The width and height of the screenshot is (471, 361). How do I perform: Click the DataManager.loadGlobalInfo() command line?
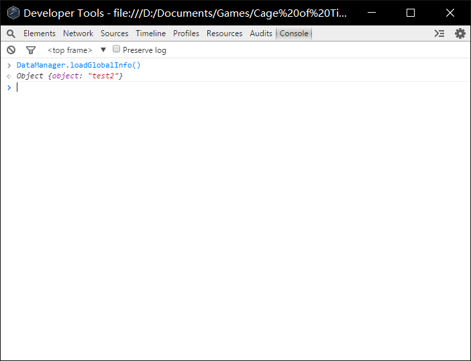[78, 65]
